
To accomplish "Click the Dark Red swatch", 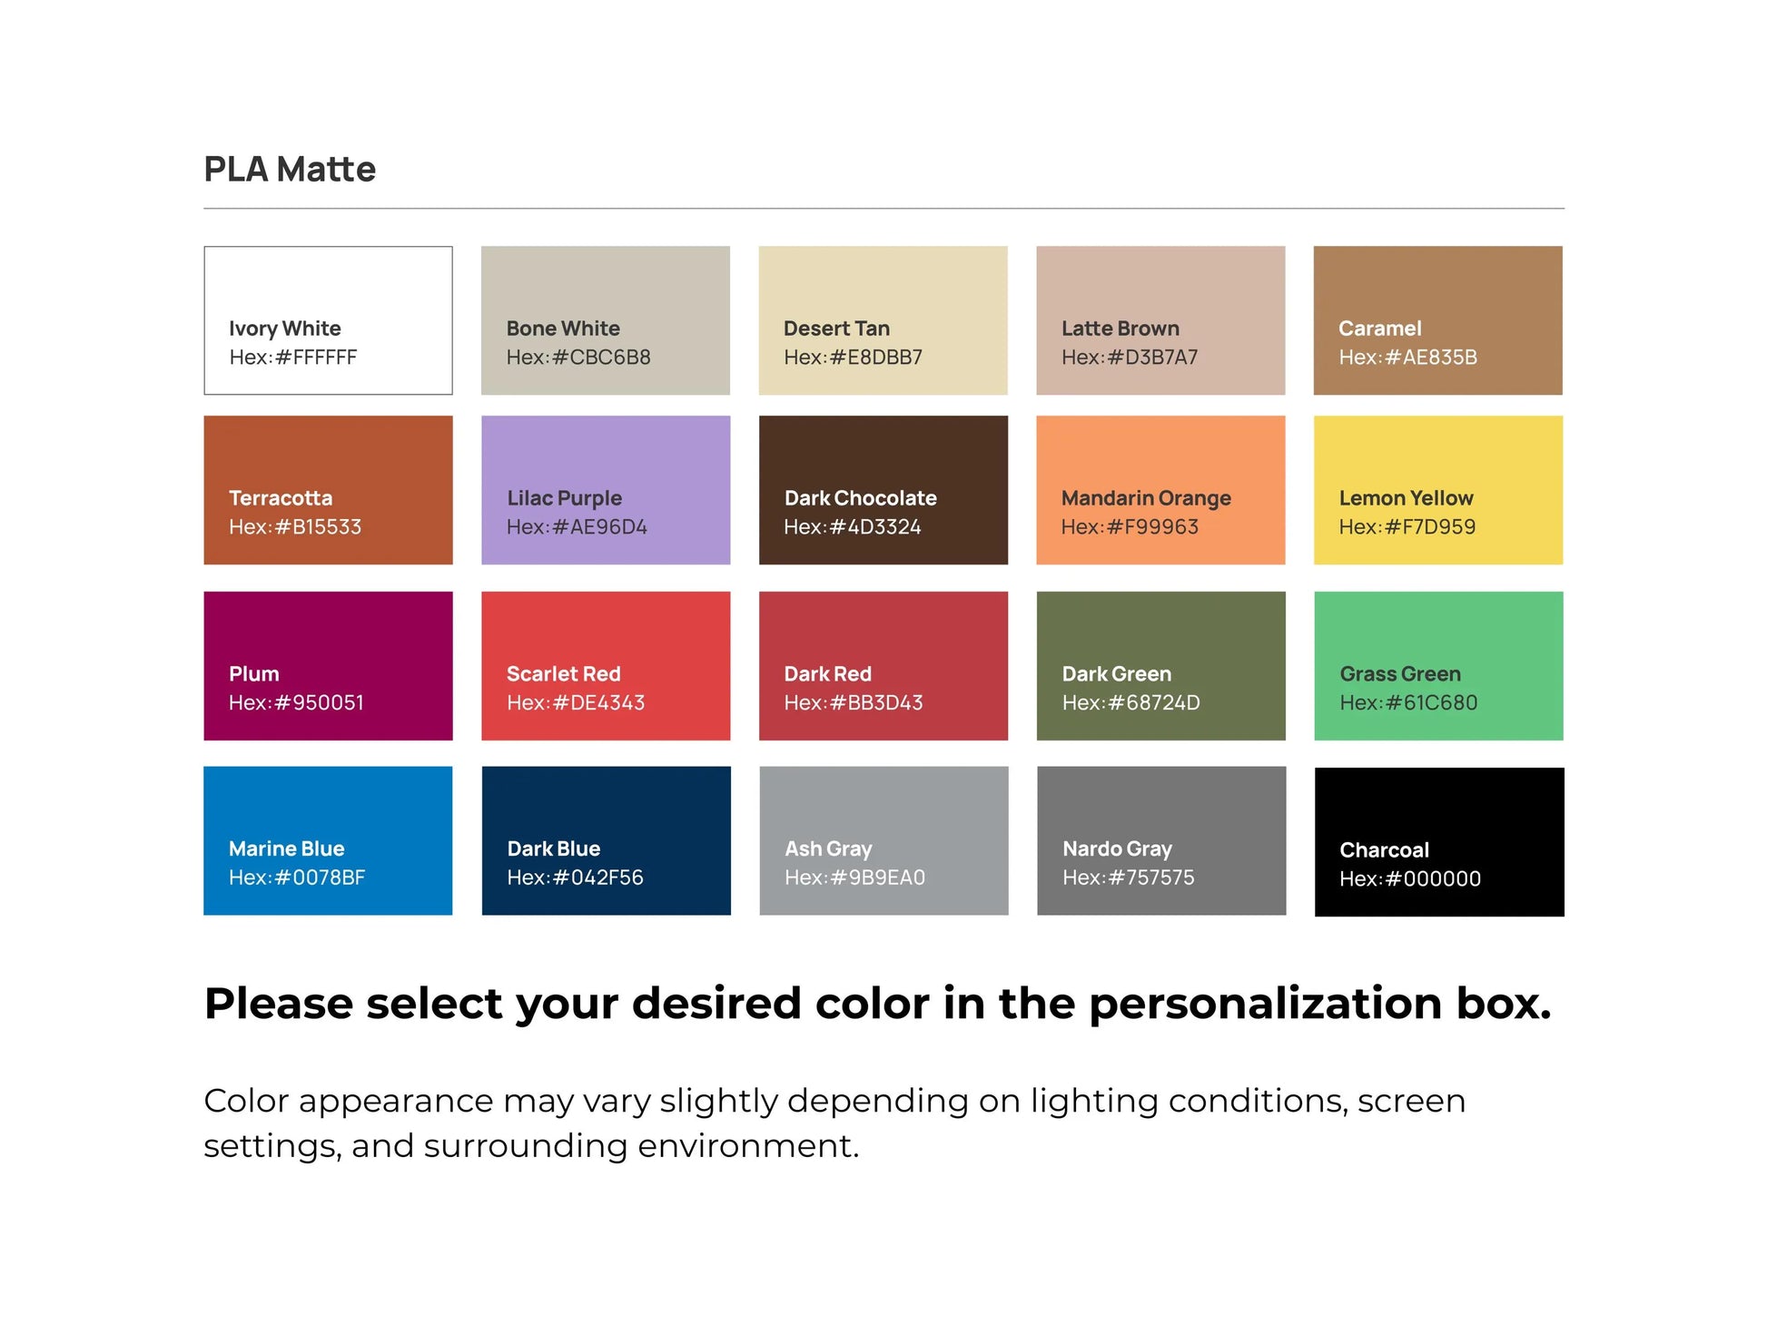I will pyautogui.click(x=883, y=666).
